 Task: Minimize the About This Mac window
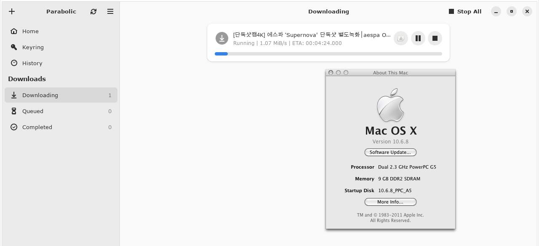338,73
